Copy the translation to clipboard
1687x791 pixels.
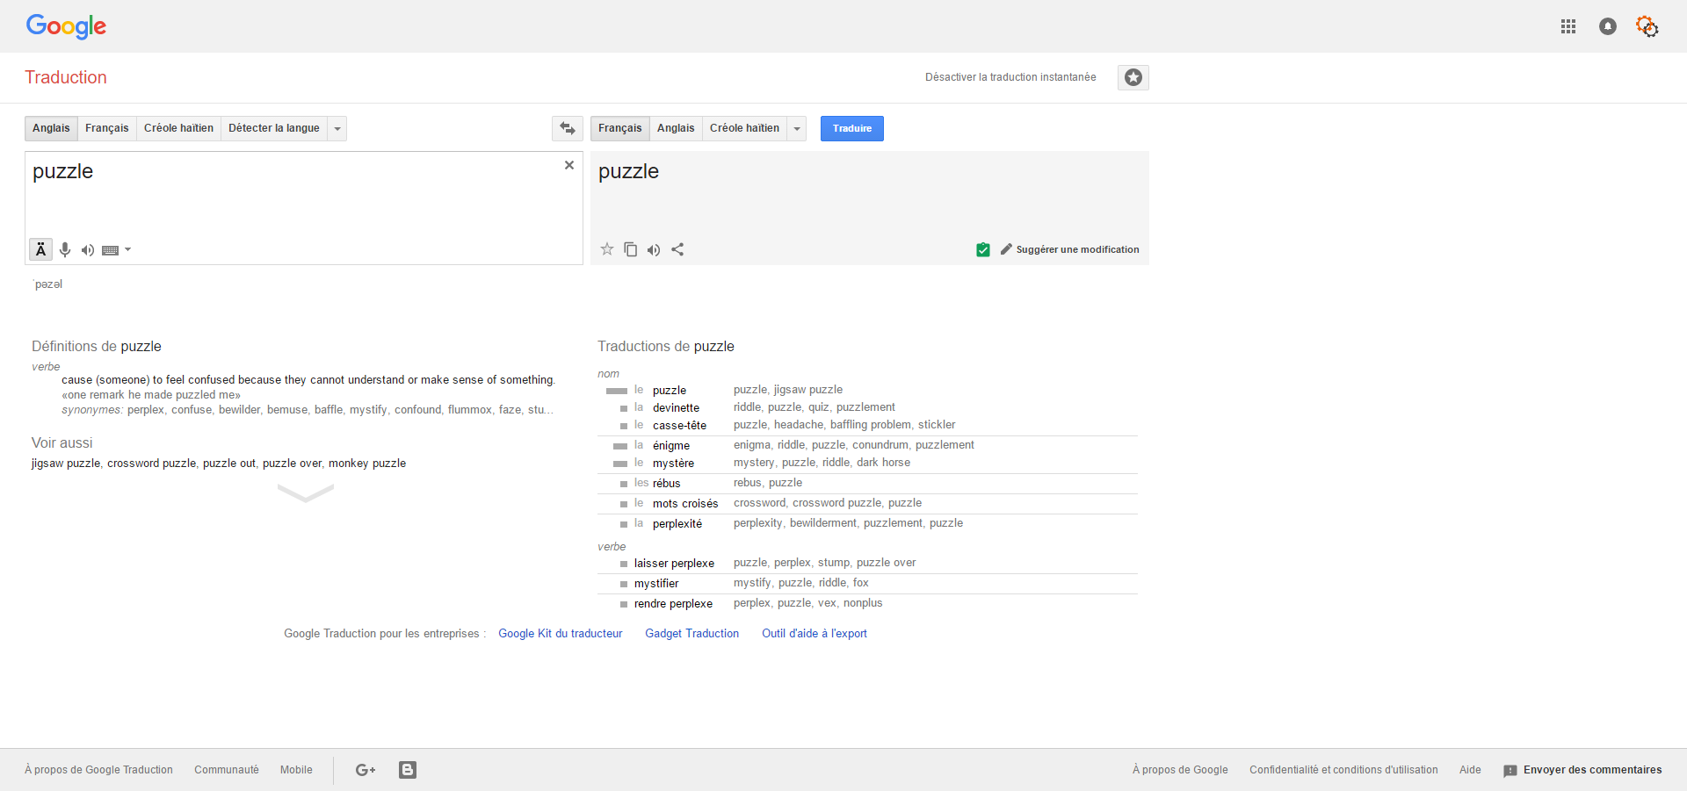630,249
